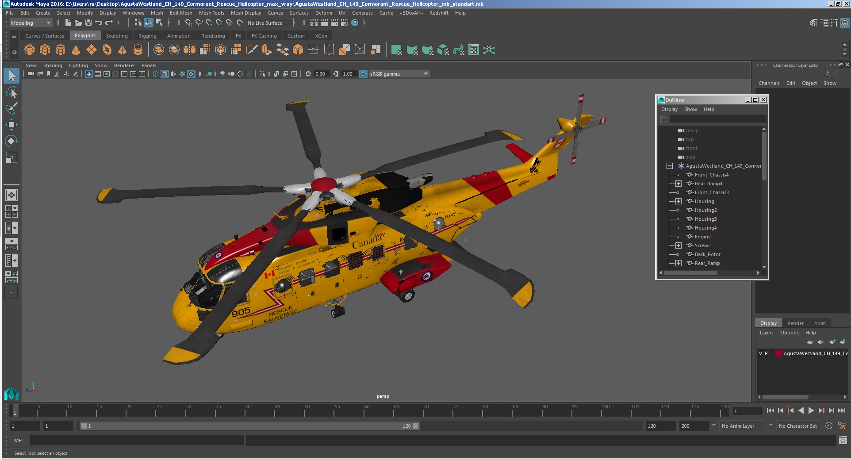Screen dimensions: 851x460
Task: Click the Mirror geometry shelf icon
Action: coord(190,50)
